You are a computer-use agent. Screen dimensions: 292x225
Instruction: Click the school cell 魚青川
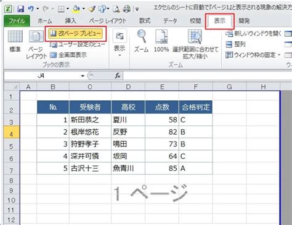click(128, 168)
